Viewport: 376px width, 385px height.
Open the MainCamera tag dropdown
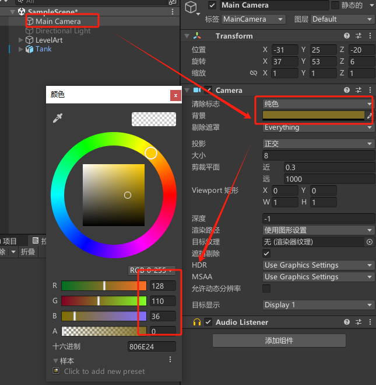[253, 19]
